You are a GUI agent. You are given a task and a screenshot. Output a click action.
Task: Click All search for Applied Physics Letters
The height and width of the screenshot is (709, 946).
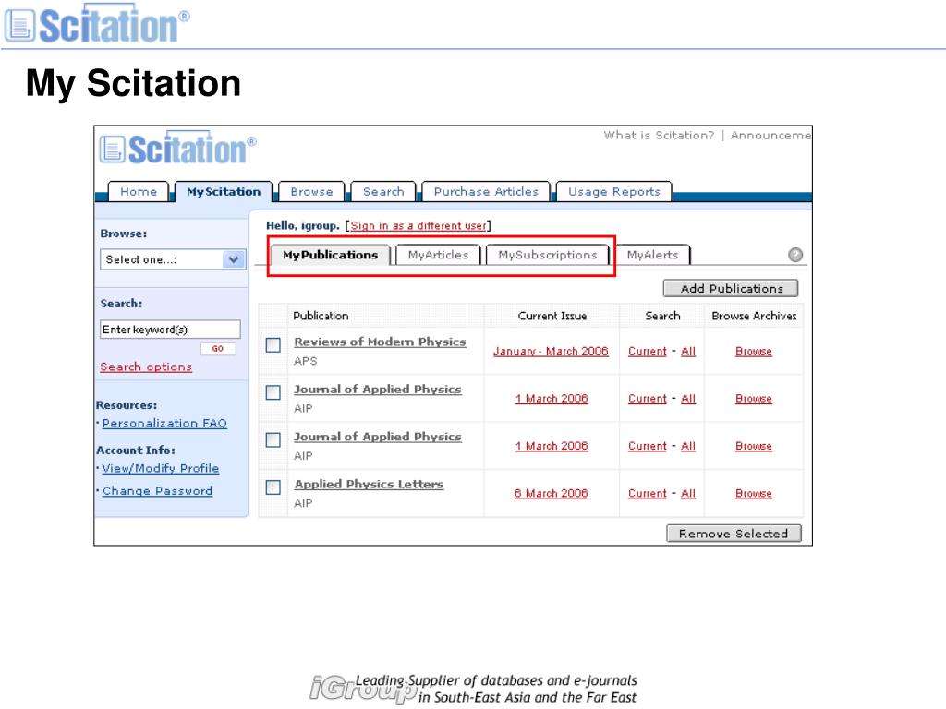[x=688, y=493]
